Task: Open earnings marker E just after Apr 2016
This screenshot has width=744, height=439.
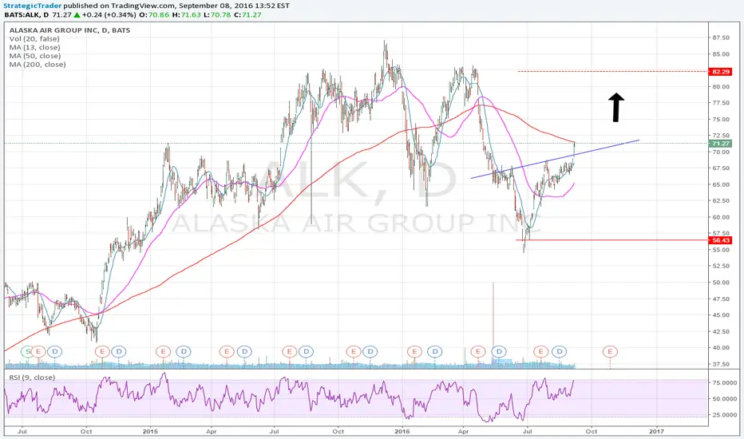Action: [478, 352]
